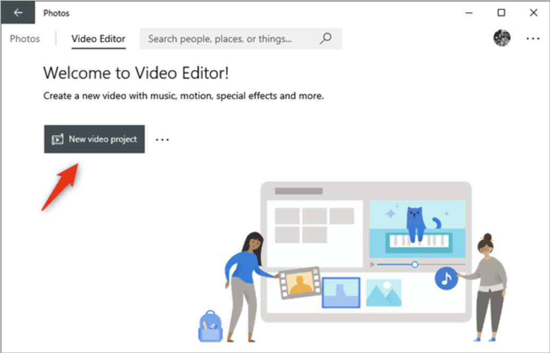Click the film strip portrait thumbnail
This screenshot has width=550, height=353.
[x=300, y=283]
